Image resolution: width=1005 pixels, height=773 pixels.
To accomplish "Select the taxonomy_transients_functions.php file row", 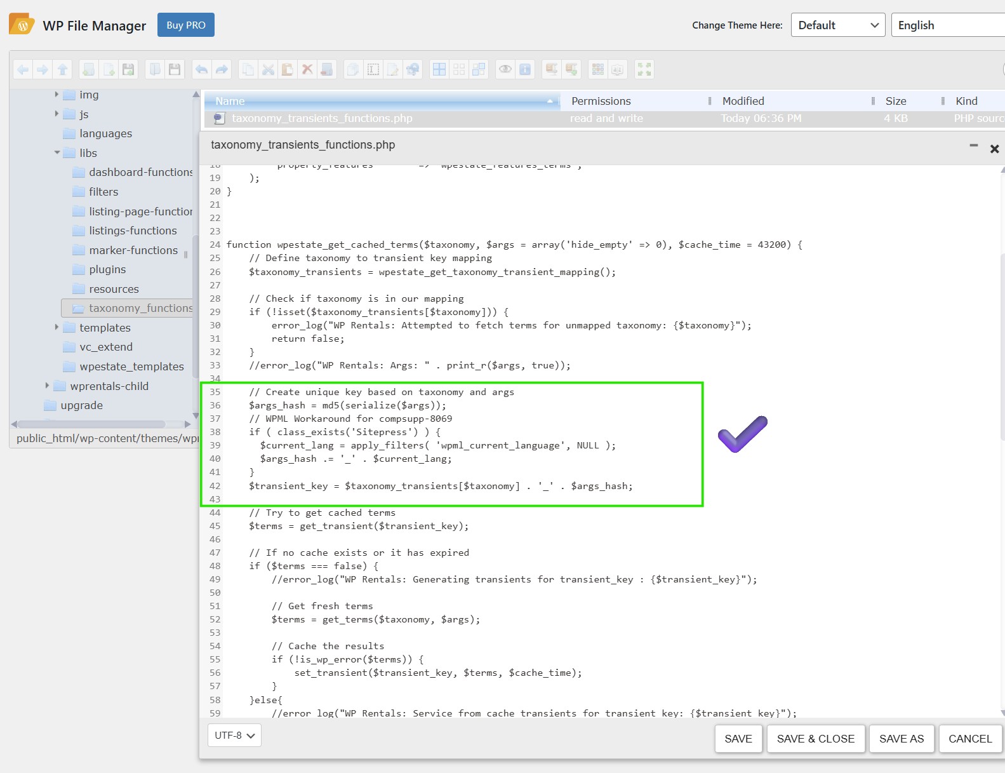I will click(322, 118).
